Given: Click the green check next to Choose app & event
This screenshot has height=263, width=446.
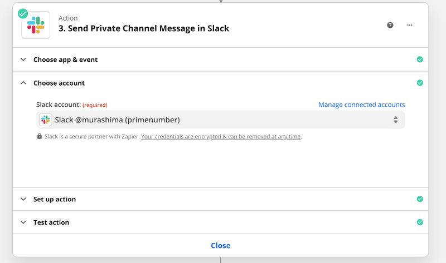Looking at the screenshot, I should [420, 59].
